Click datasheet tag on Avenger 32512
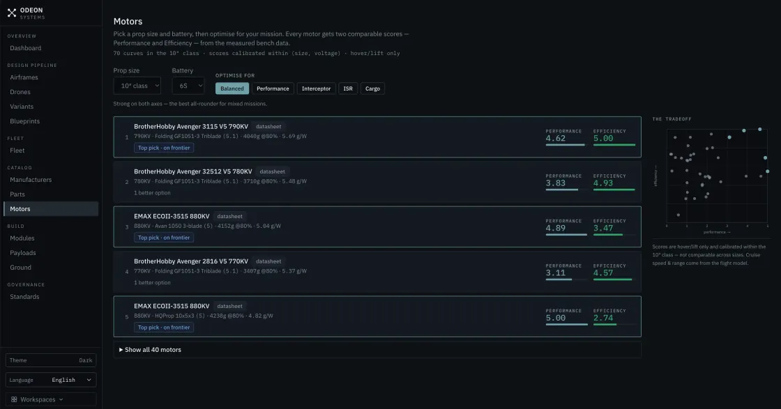The image size is (781, 409). tap(273, 171)
